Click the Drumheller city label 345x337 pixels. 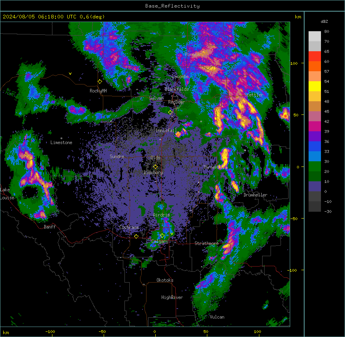pyautogui.click(x=255, y=195)
